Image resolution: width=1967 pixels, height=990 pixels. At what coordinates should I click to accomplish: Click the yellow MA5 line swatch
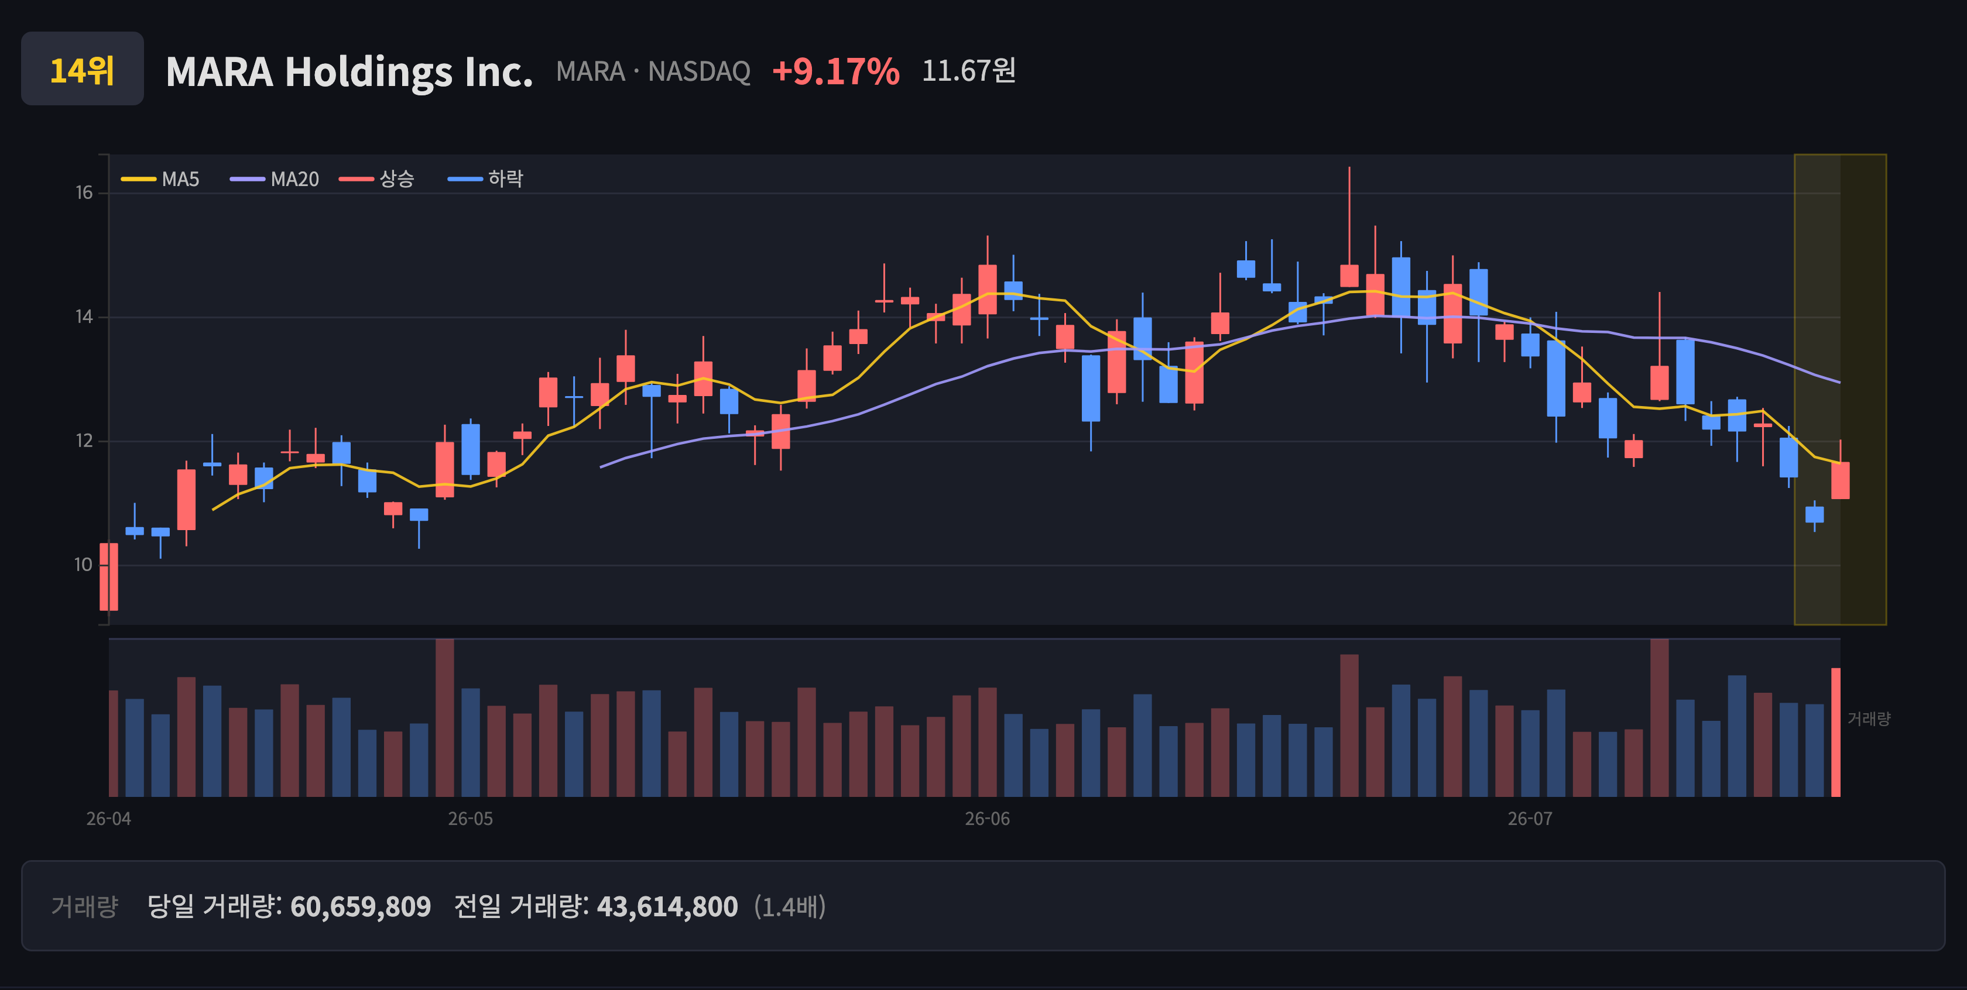138,180
